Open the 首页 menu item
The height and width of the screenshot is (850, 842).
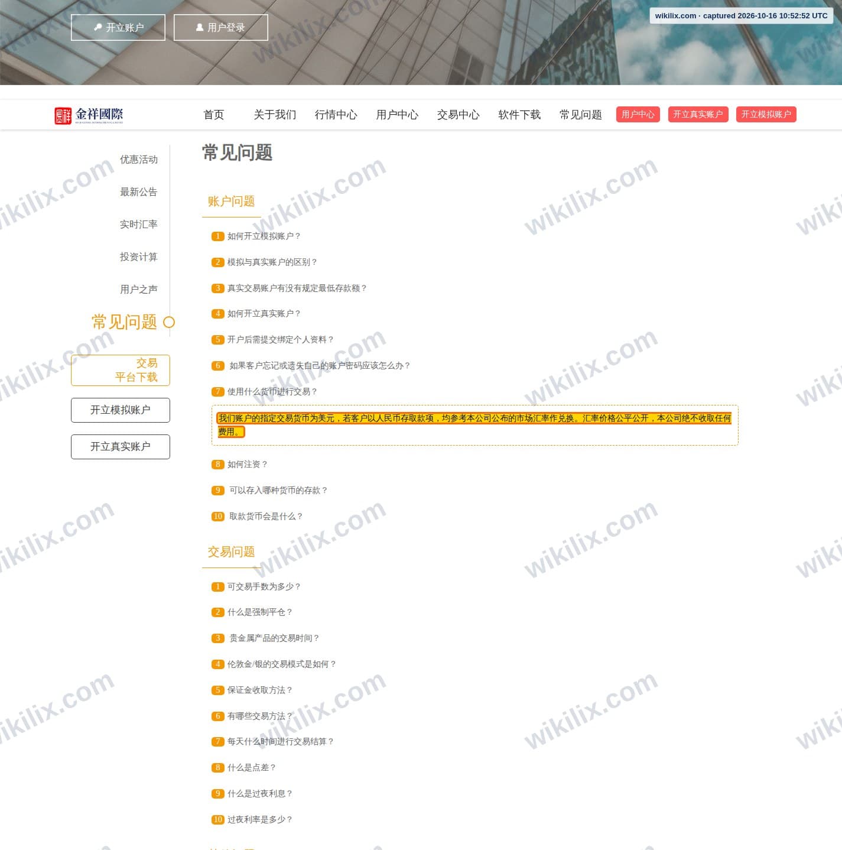point(214,115)
